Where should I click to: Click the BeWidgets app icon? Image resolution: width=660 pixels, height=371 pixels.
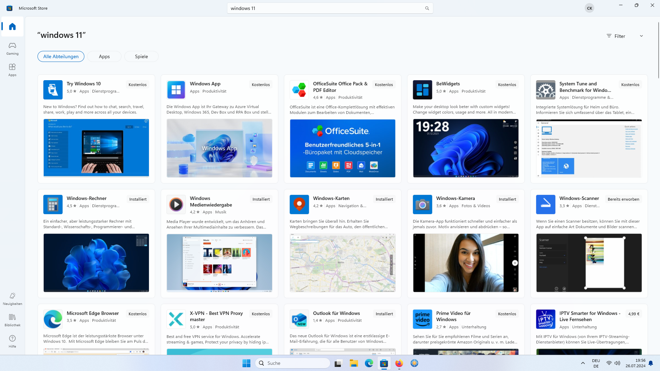(x=422, y=90)
